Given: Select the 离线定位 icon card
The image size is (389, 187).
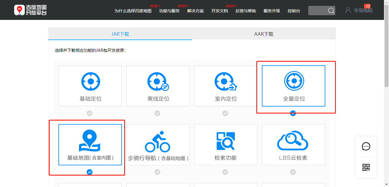Looking at the screenshot, I should coord(158,86).
